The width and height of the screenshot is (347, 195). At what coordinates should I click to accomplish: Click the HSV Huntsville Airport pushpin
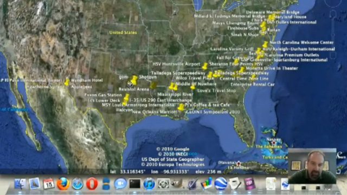click(205, 66)
